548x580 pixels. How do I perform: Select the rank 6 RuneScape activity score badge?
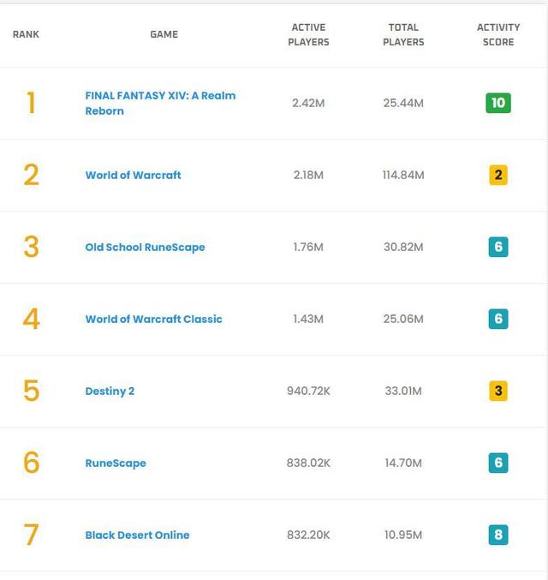498,463
